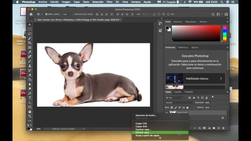Select the Paint Bucket tool
Image resolution: width=251 pixels, height=141 pixels.
pyautogui.click(x=30, y=80)
